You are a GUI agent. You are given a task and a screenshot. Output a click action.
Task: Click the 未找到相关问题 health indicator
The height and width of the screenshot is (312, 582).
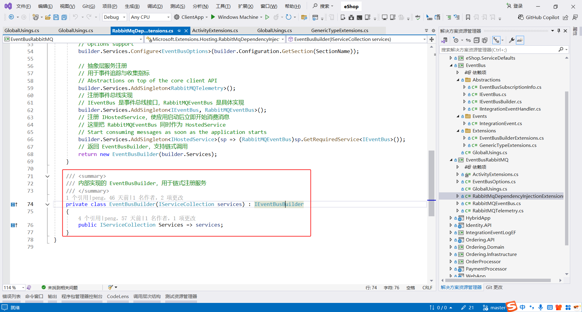tap(59, 287)
